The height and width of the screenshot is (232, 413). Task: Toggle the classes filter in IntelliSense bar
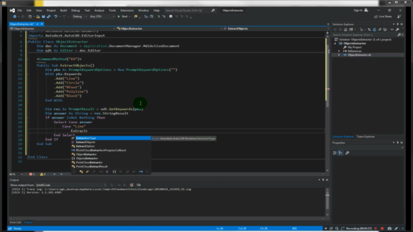tap(81, 172)
